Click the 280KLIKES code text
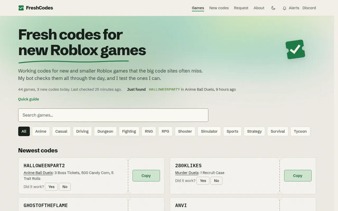338x211 pixels. point(188,166)
